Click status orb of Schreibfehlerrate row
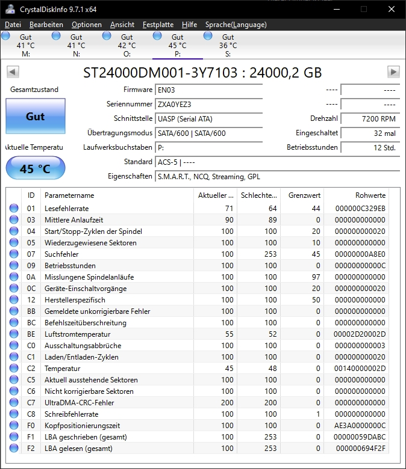The image size is (406, 469). [14, 414]
